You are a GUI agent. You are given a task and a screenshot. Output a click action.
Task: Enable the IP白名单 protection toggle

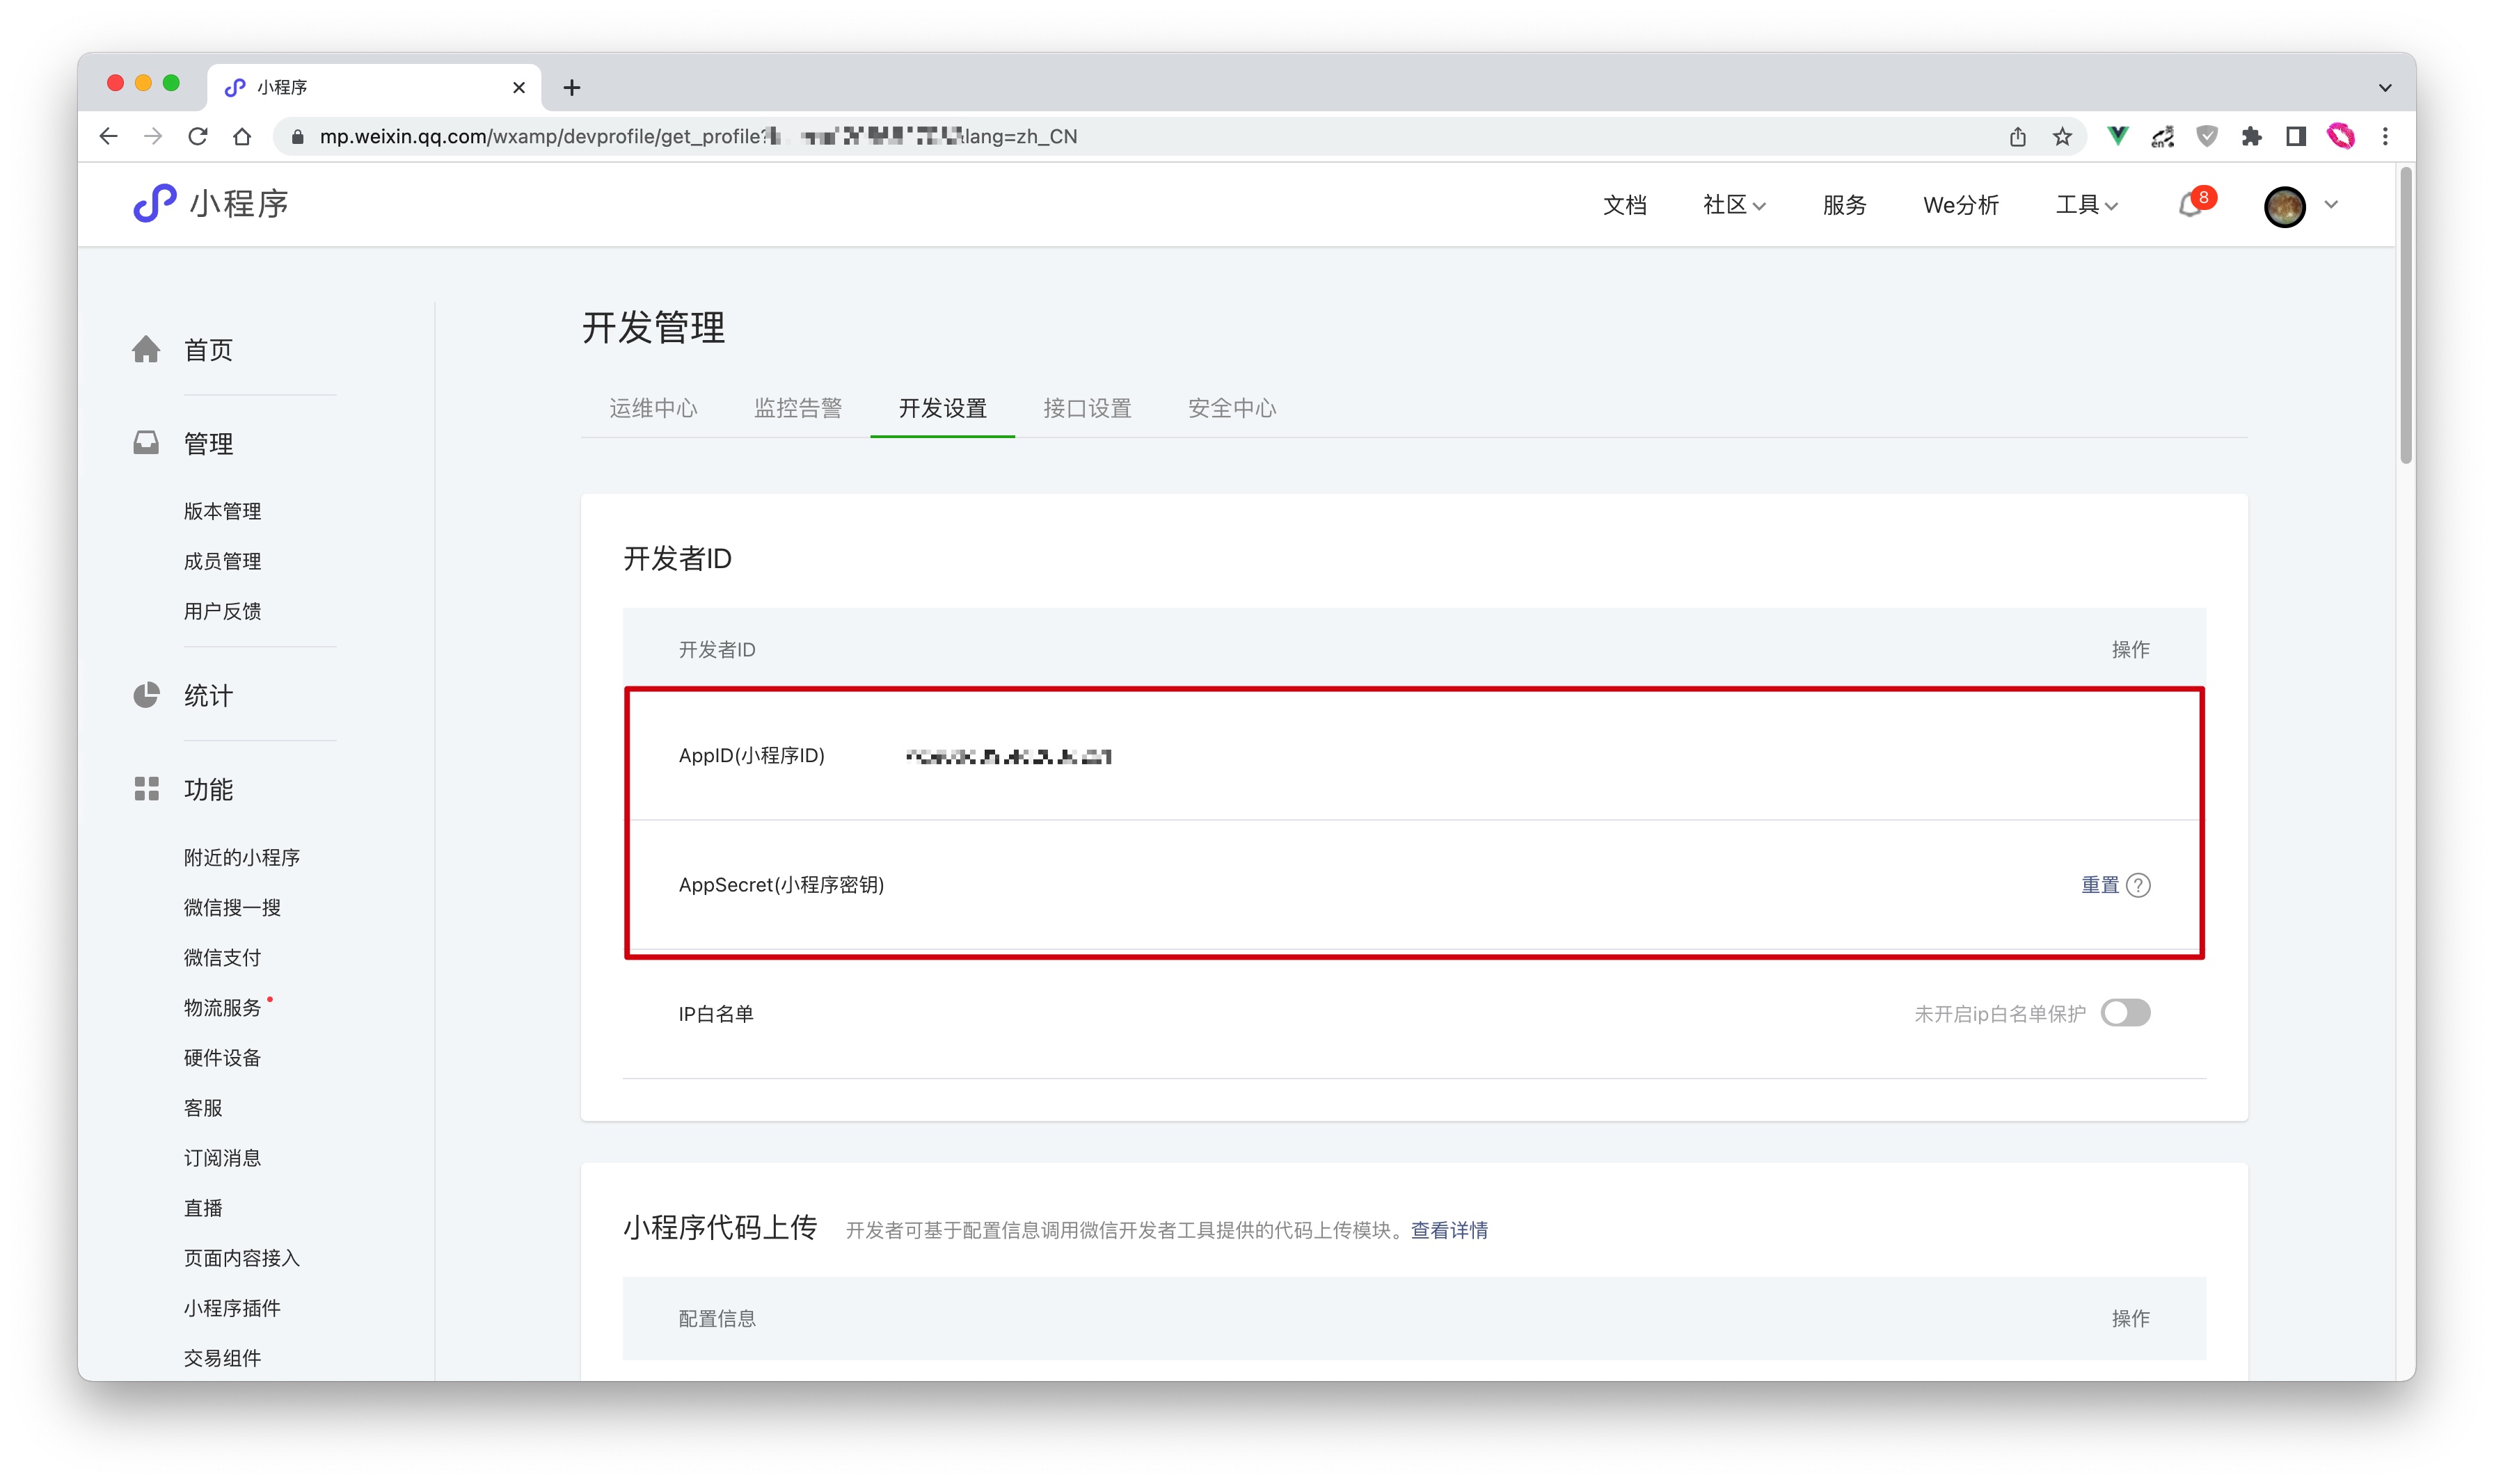(2125, 1013)
